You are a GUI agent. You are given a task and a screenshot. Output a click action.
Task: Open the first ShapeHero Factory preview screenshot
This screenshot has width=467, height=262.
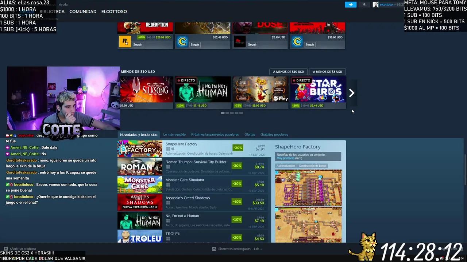coord(308,188)
